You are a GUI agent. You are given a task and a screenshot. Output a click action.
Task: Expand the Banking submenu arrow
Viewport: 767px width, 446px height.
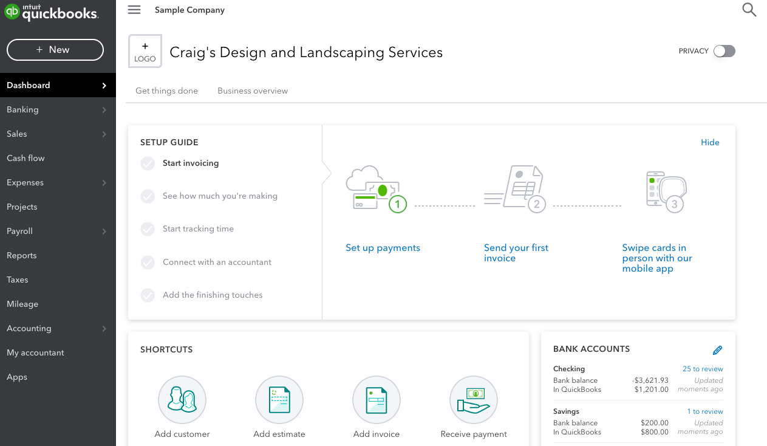[104, 110]
